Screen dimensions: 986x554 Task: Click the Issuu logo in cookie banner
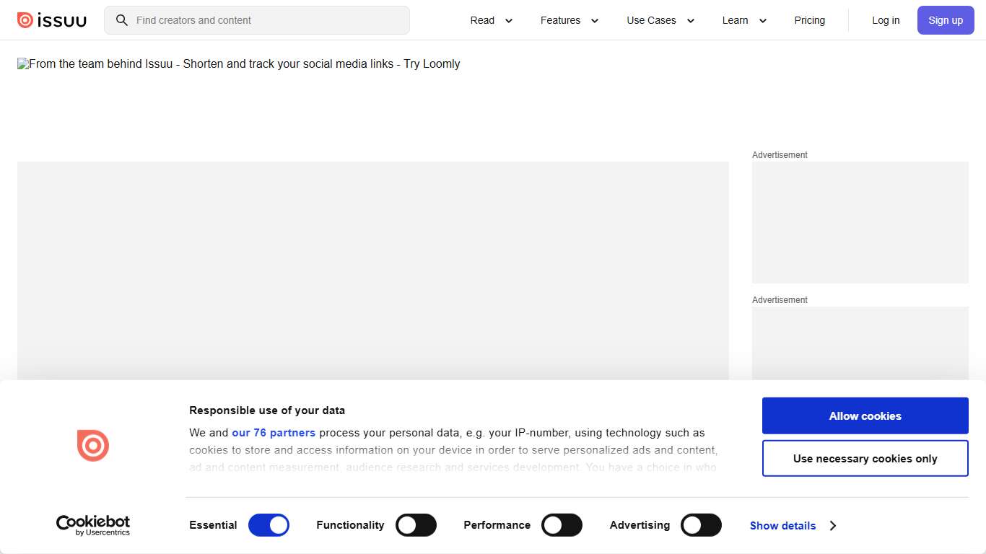pyautogui.click(x=93, y=445)
